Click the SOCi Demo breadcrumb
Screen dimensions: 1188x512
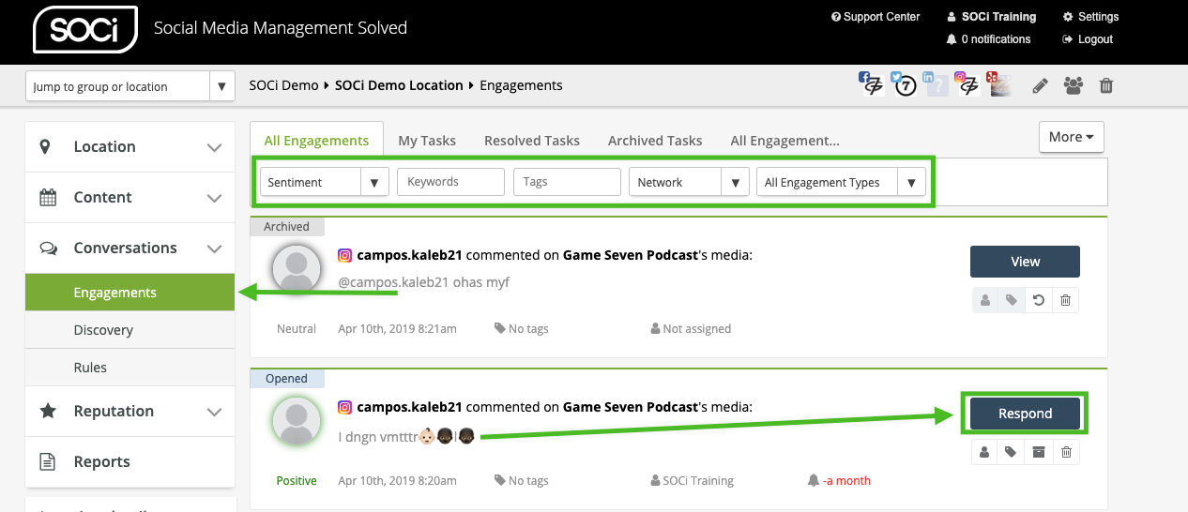283,85
